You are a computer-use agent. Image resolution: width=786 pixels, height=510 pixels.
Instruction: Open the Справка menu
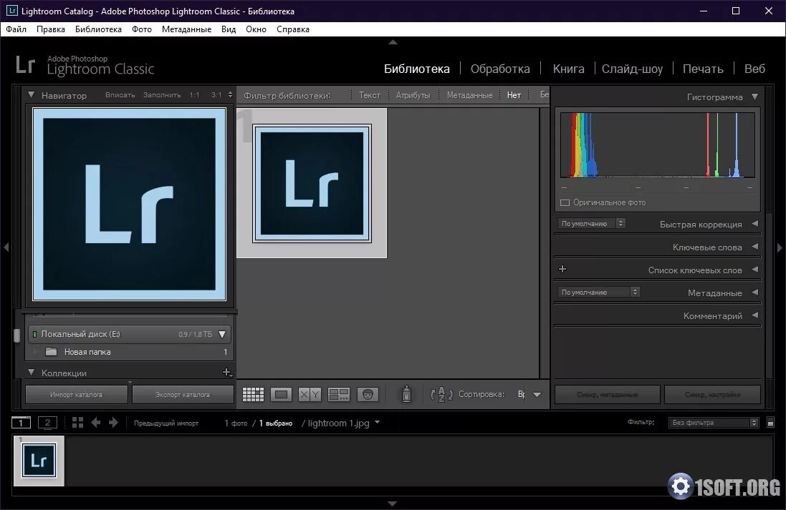coord(293,29)
